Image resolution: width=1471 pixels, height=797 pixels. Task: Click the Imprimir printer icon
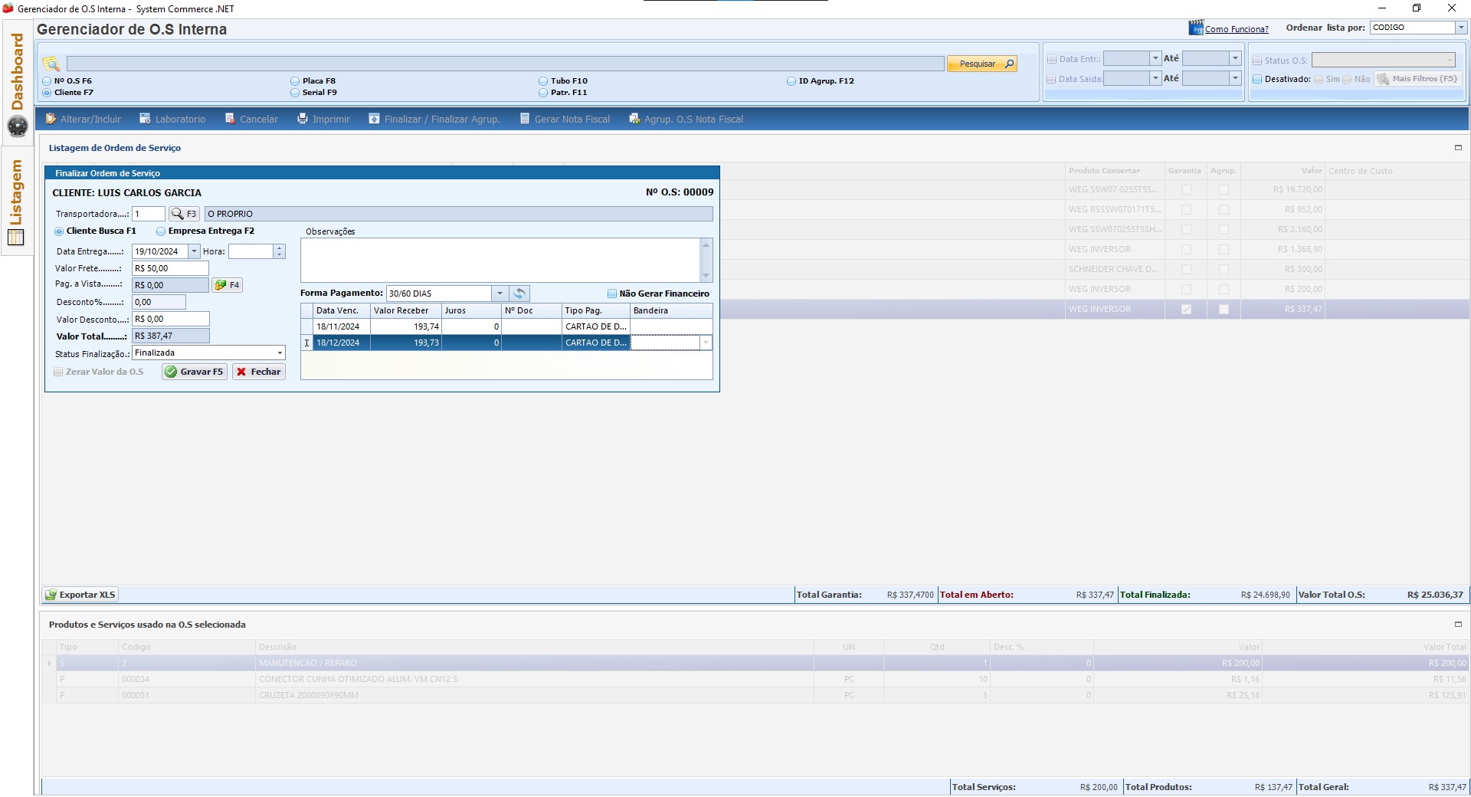pyautogui.click(x=303, y=119)
